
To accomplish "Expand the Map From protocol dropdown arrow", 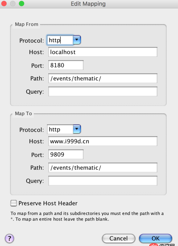I will point(77,40).
